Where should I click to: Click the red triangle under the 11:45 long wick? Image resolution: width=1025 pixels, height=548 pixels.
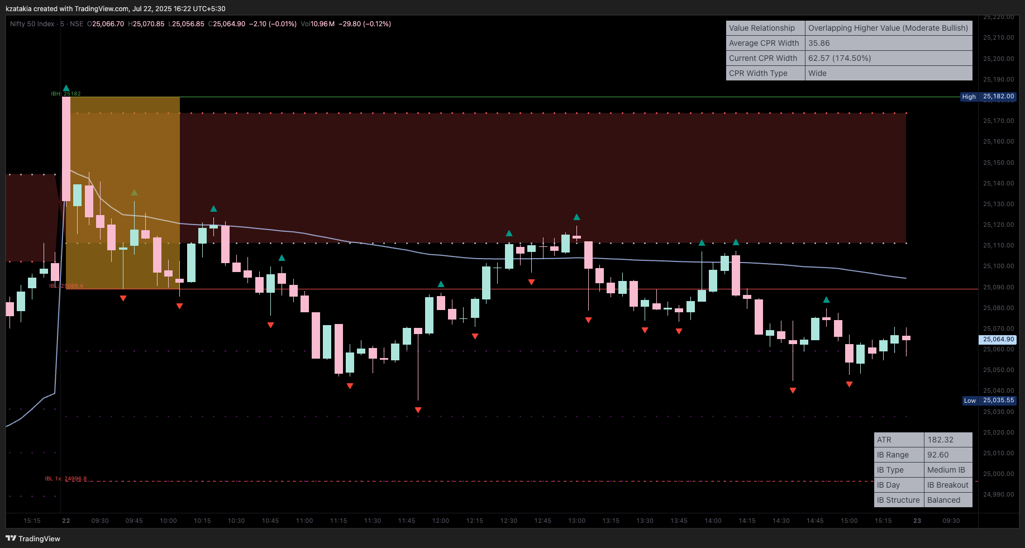point(418,410)
